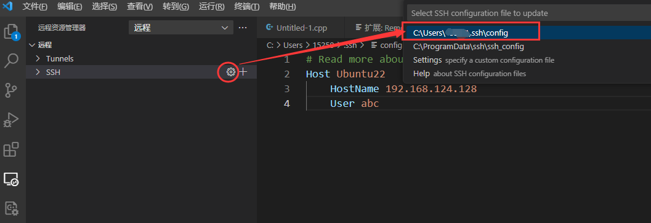Click line number 2 in the gutter
This screenshot has width=651, height=223.
[x=286, y=74]
